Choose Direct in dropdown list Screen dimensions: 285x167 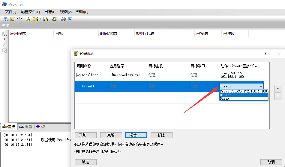coord(243,95)
